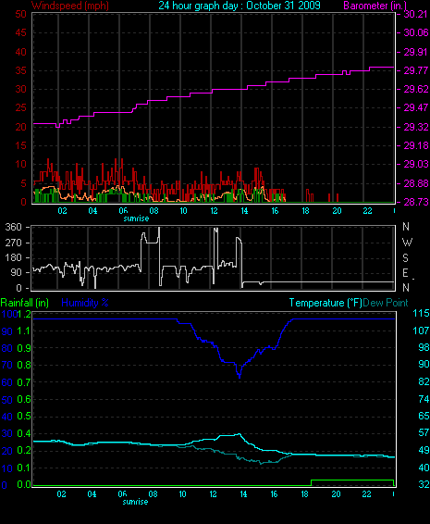Click the Windspeed (mph) axis title
Screen dimensions: 430x524
[x=70, y=6]
